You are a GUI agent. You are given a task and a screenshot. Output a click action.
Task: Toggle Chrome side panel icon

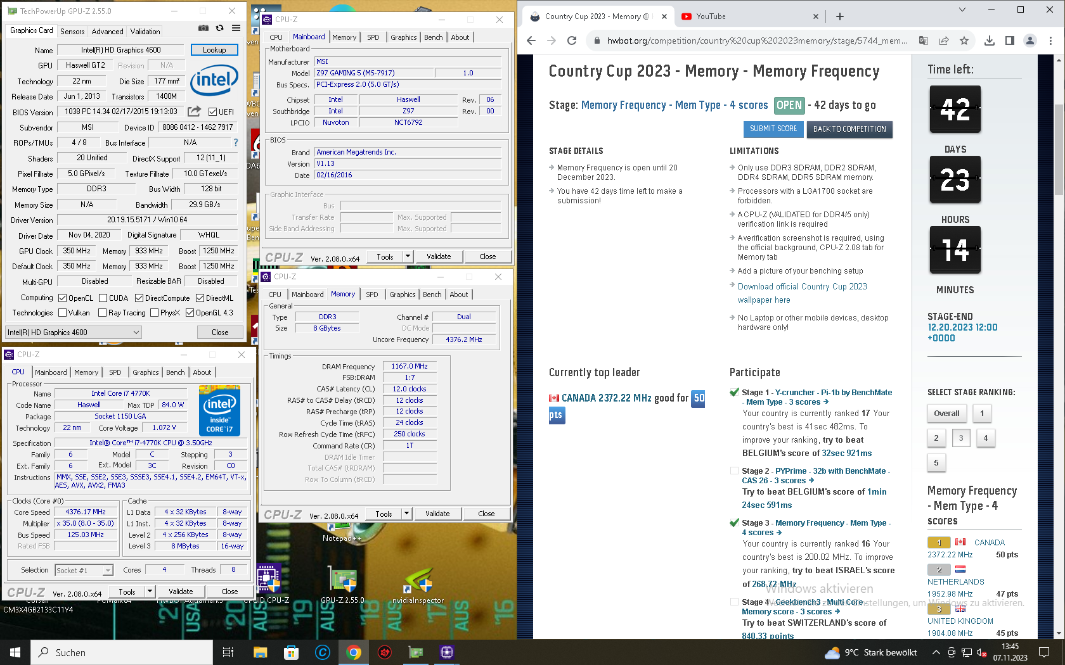click(1010, 41)
